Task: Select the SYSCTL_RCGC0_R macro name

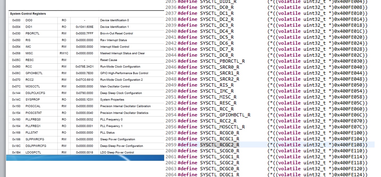Action: pos(220,133)
